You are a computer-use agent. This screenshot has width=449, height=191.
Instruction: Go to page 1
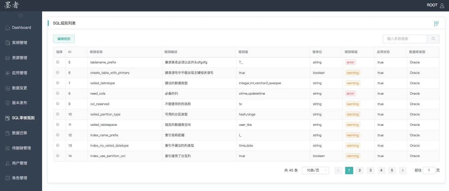point(349,170)
